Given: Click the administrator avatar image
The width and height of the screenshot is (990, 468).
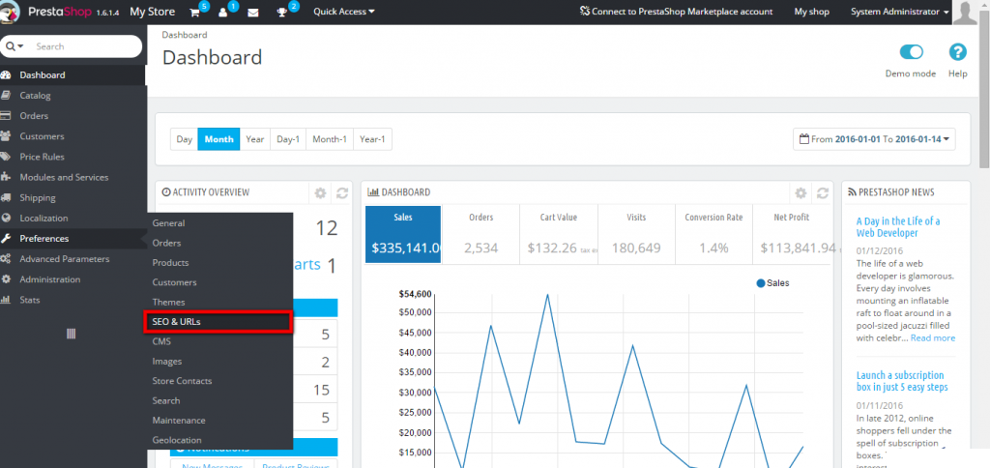Looking at the screenshot, I should click(965, 12).
